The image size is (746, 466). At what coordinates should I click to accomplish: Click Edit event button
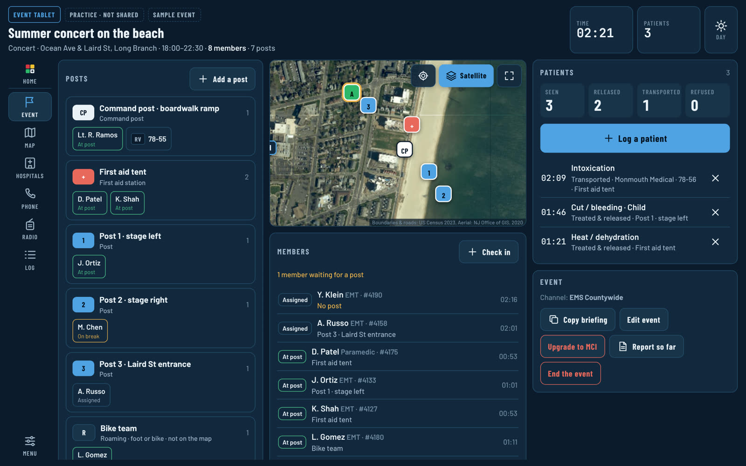pyautogui.click(x=643, y=320)
